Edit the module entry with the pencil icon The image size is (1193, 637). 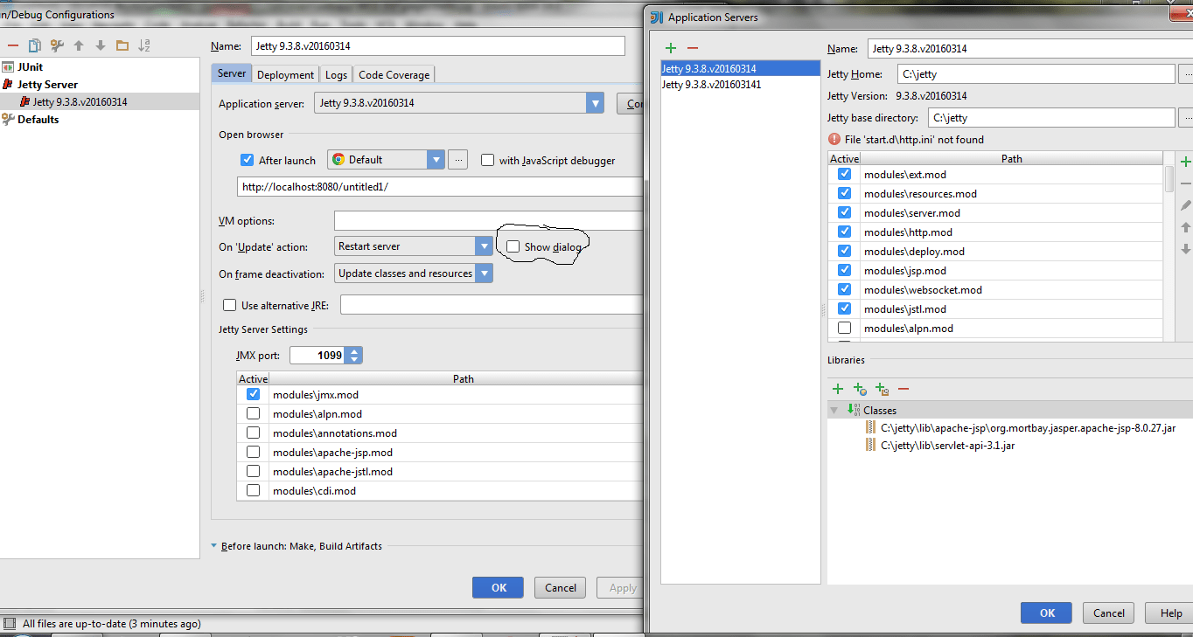tap(1186, 205)
